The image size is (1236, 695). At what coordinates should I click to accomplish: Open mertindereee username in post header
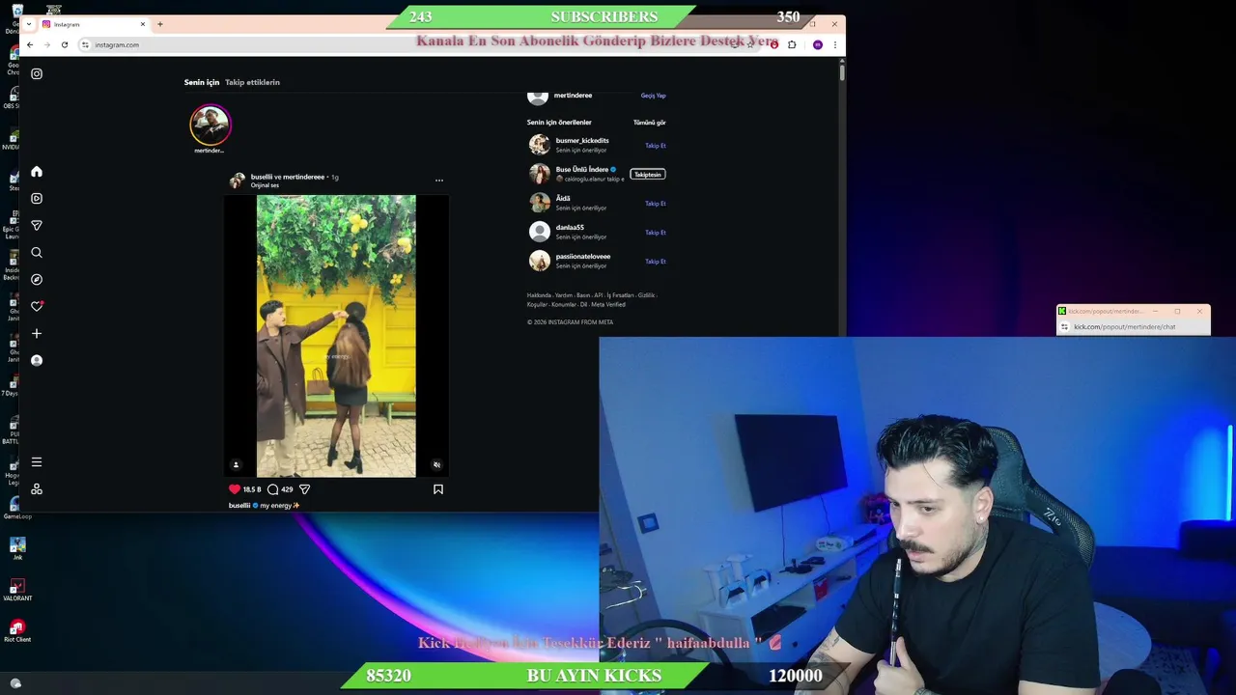pos(303,177)
